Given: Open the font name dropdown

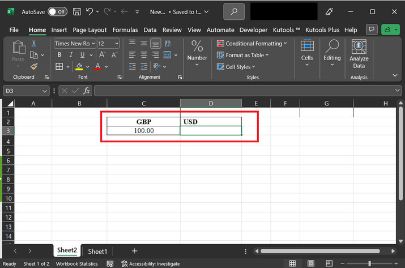Looking at the screenshot, I should 93,44.
